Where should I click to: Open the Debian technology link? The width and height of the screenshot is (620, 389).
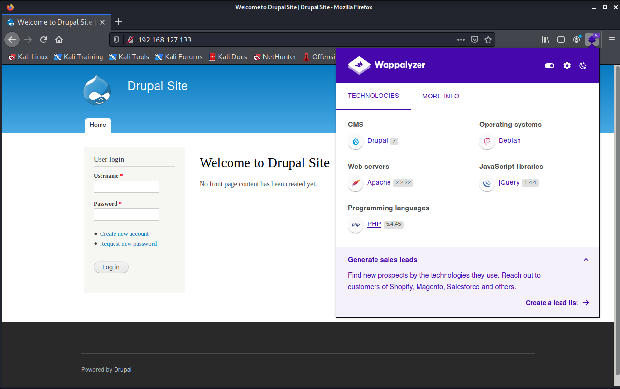click(510, 141)
